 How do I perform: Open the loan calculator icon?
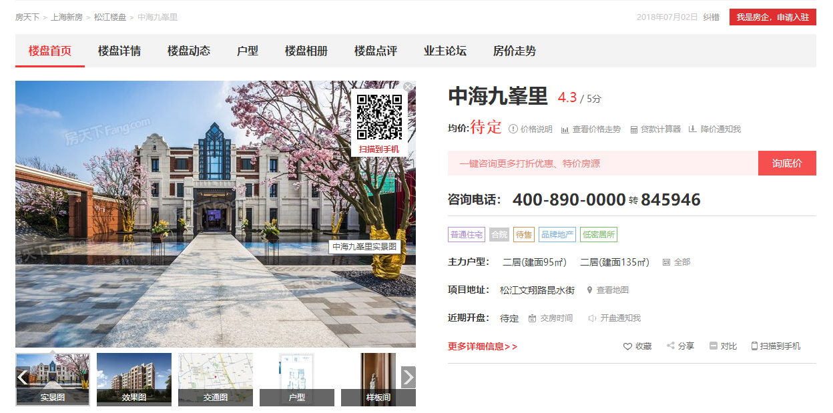pyautogui.click(x=634, y=129)
